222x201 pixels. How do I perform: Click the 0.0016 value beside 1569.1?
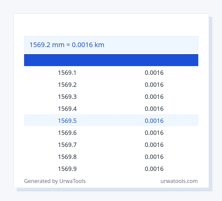click(x=154, y=73)
